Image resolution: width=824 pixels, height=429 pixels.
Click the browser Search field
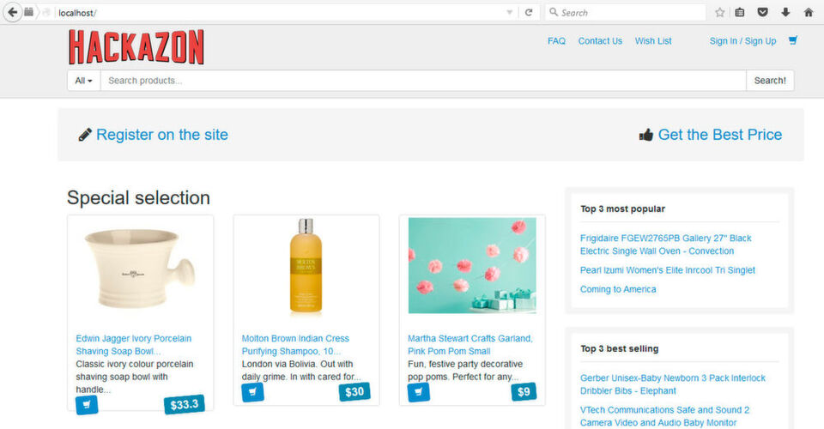(626, 13)
